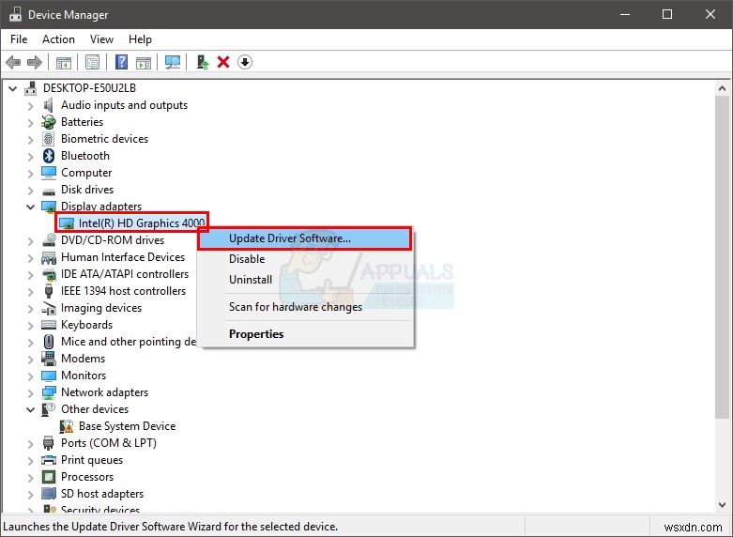Choose Uninstall in the context menu

305,280
